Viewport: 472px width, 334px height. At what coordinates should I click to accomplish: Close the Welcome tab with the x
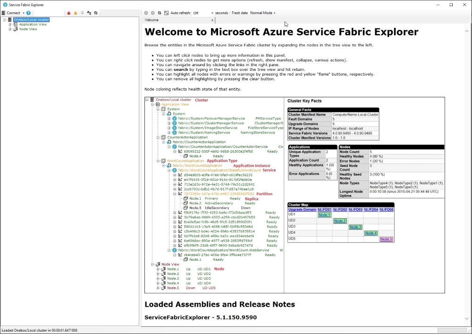tap(212, 20)
